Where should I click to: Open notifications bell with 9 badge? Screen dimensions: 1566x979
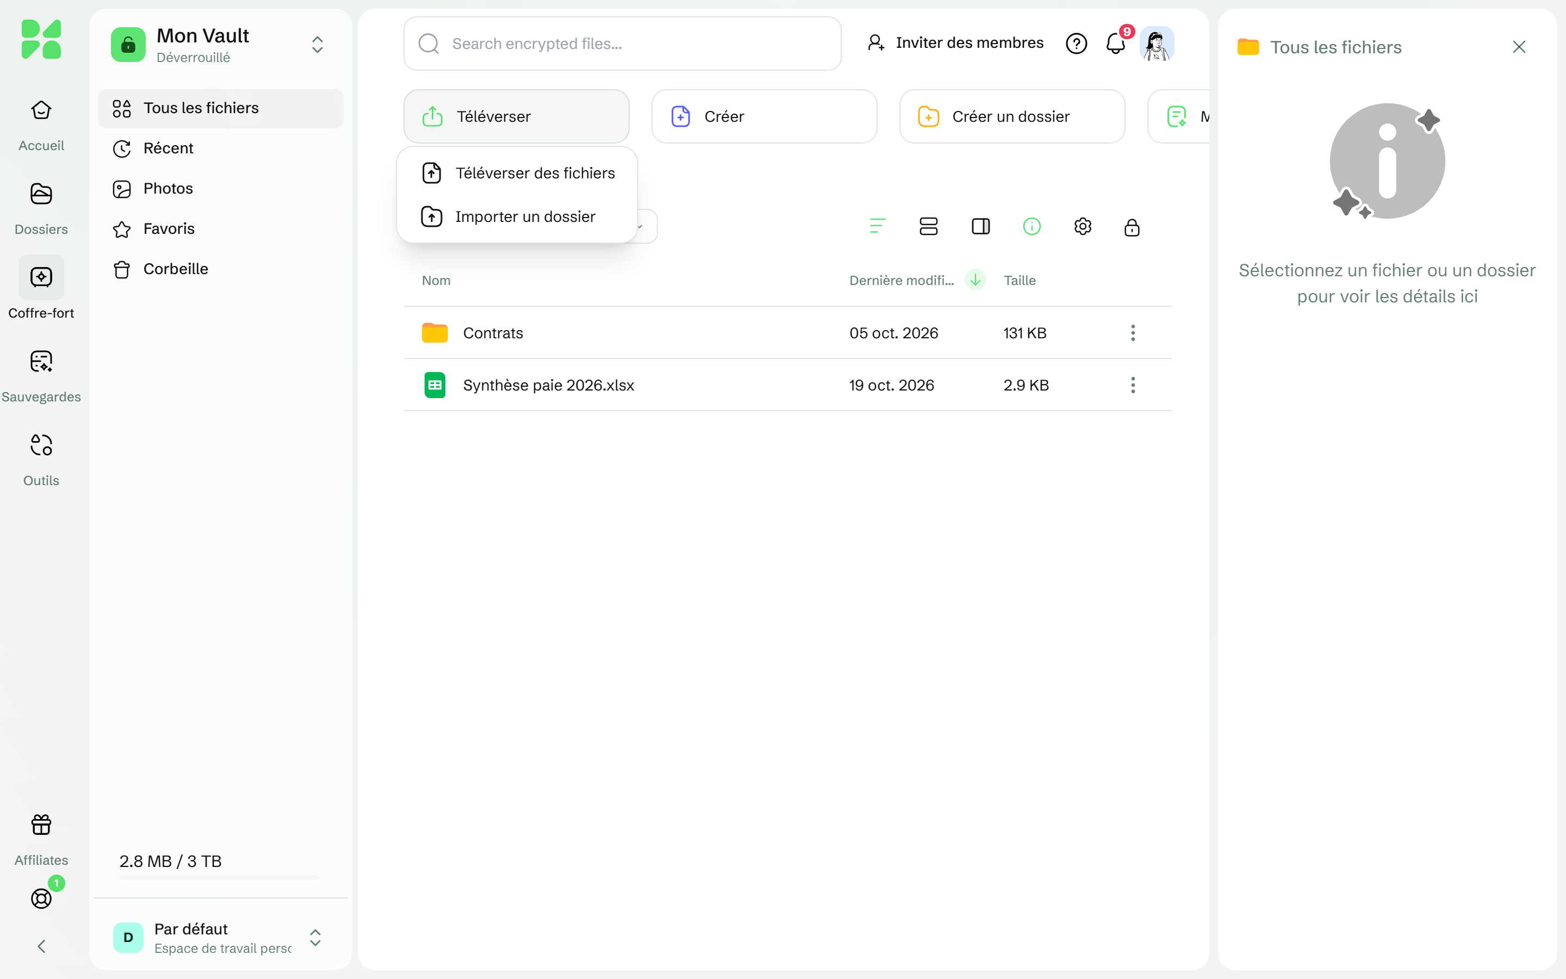pyautogui.click(x=1116, y=44)
